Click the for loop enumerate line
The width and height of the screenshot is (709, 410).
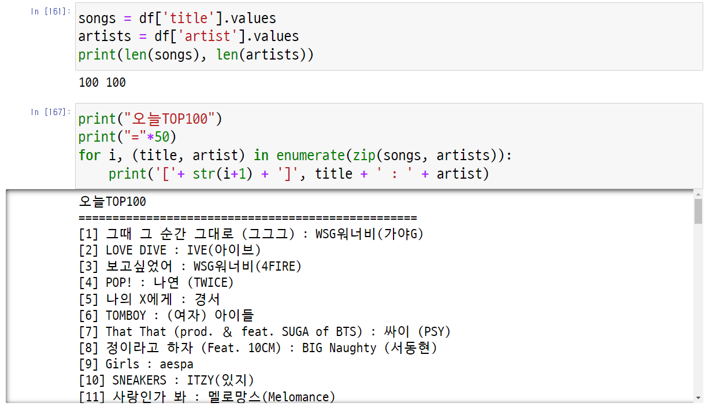tap(295, 156)
